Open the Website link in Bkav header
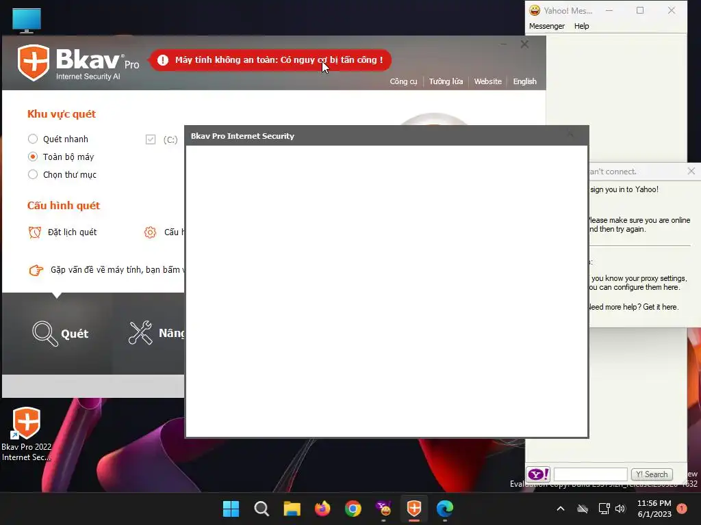 (x=487, y=81)
